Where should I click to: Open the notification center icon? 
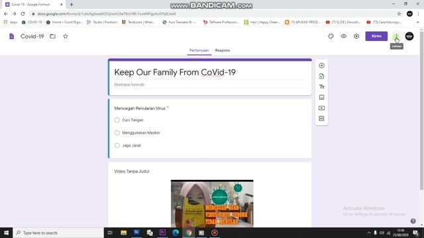click(x=415, y=233)
